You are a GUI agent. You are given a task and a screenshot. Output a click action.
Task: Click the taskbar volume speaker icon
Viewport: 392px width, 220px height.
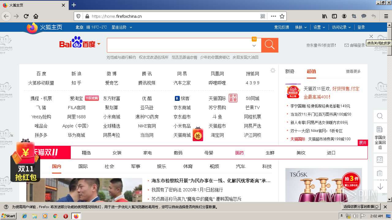355,216
